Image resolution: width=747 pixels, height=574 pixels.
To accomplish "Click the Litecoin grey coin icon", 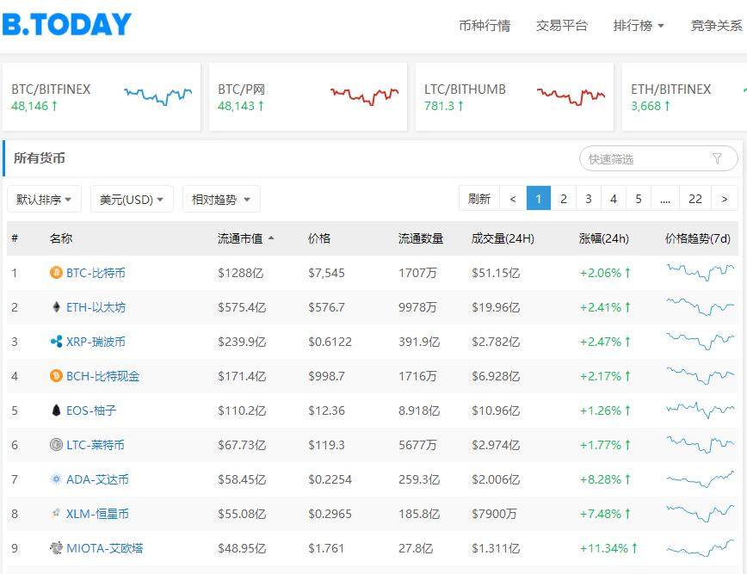I will click(56, 445).
